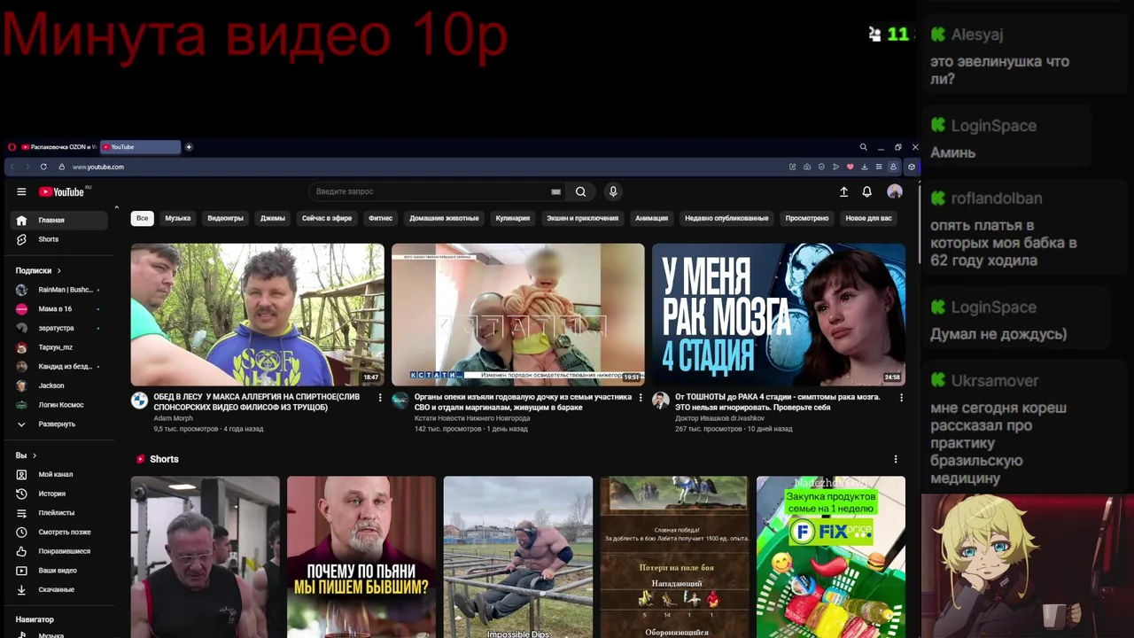Select the Все filter chip

(x=142, y=218)
